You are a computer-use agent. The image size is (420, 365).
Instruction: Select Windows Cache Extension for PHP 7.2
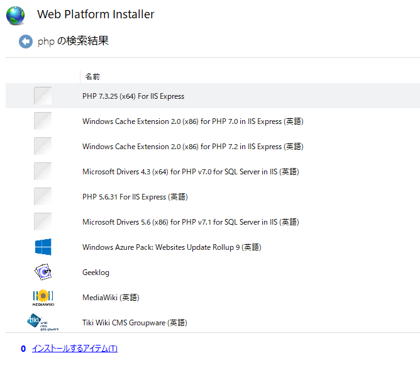[192, 147]
